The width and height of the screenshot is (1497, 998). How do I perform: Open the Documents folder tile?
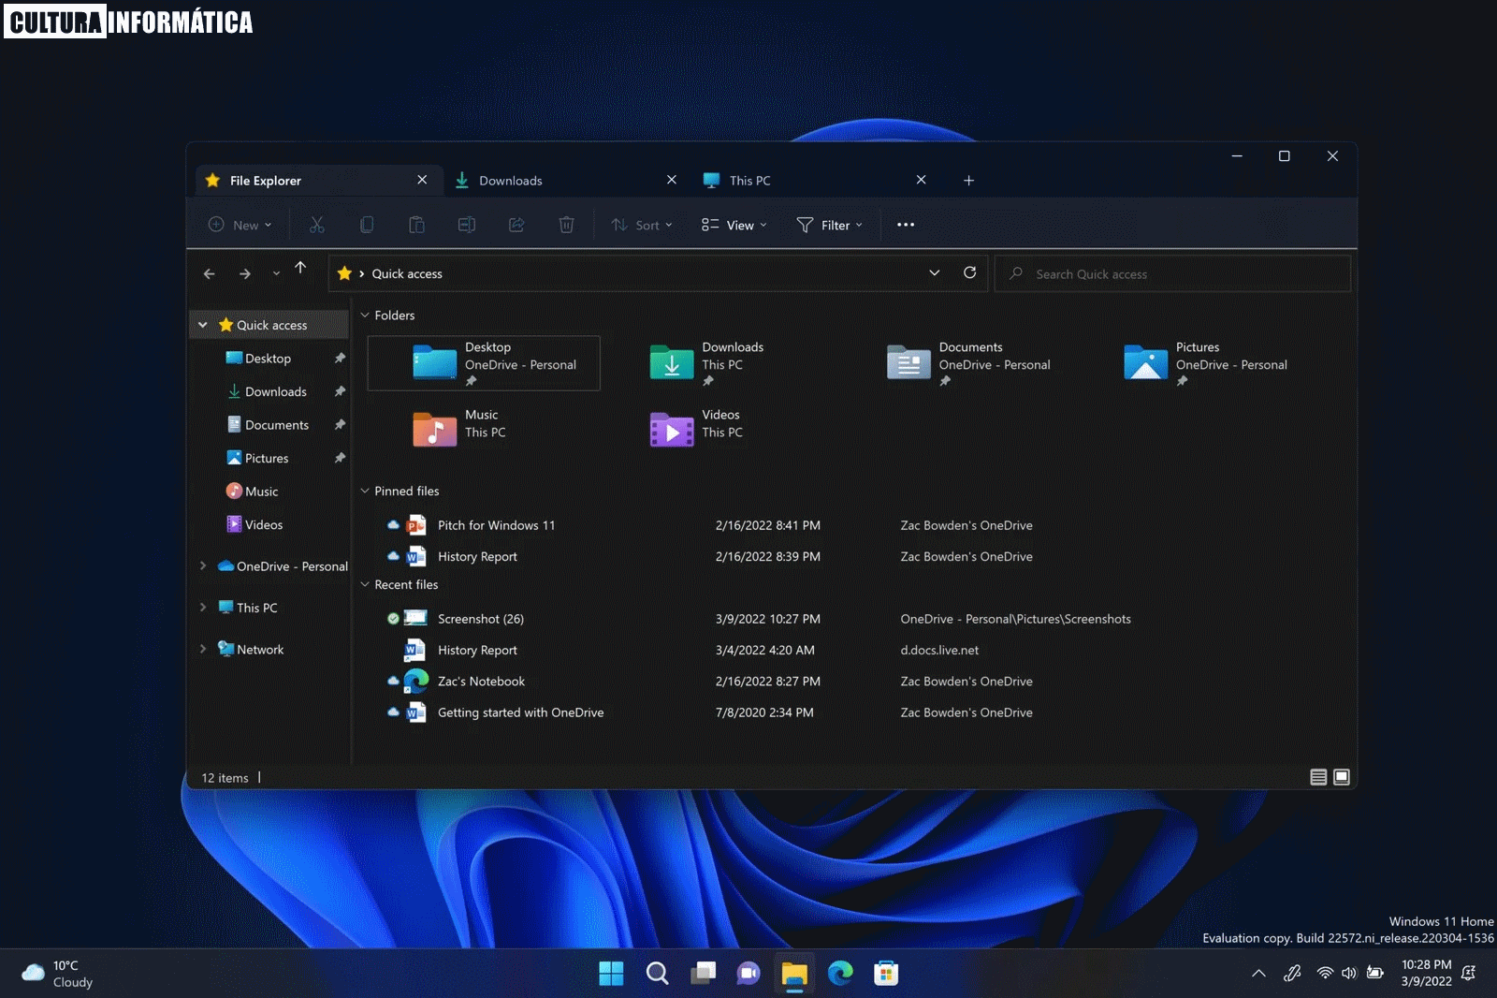(x=969, y=363)
